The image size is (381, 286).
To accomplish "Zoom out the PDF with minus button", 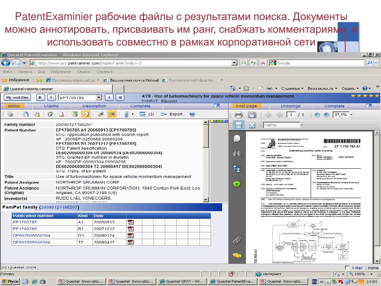I will (317, 115).
